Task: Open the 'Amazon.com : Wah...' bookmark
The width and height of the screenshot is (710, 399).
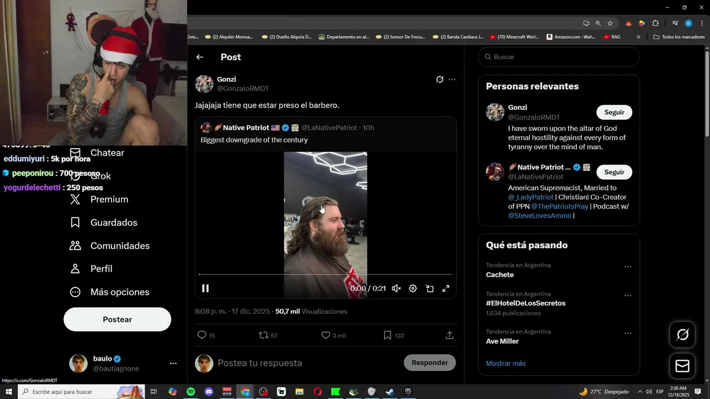Action: tap(571, 37)
